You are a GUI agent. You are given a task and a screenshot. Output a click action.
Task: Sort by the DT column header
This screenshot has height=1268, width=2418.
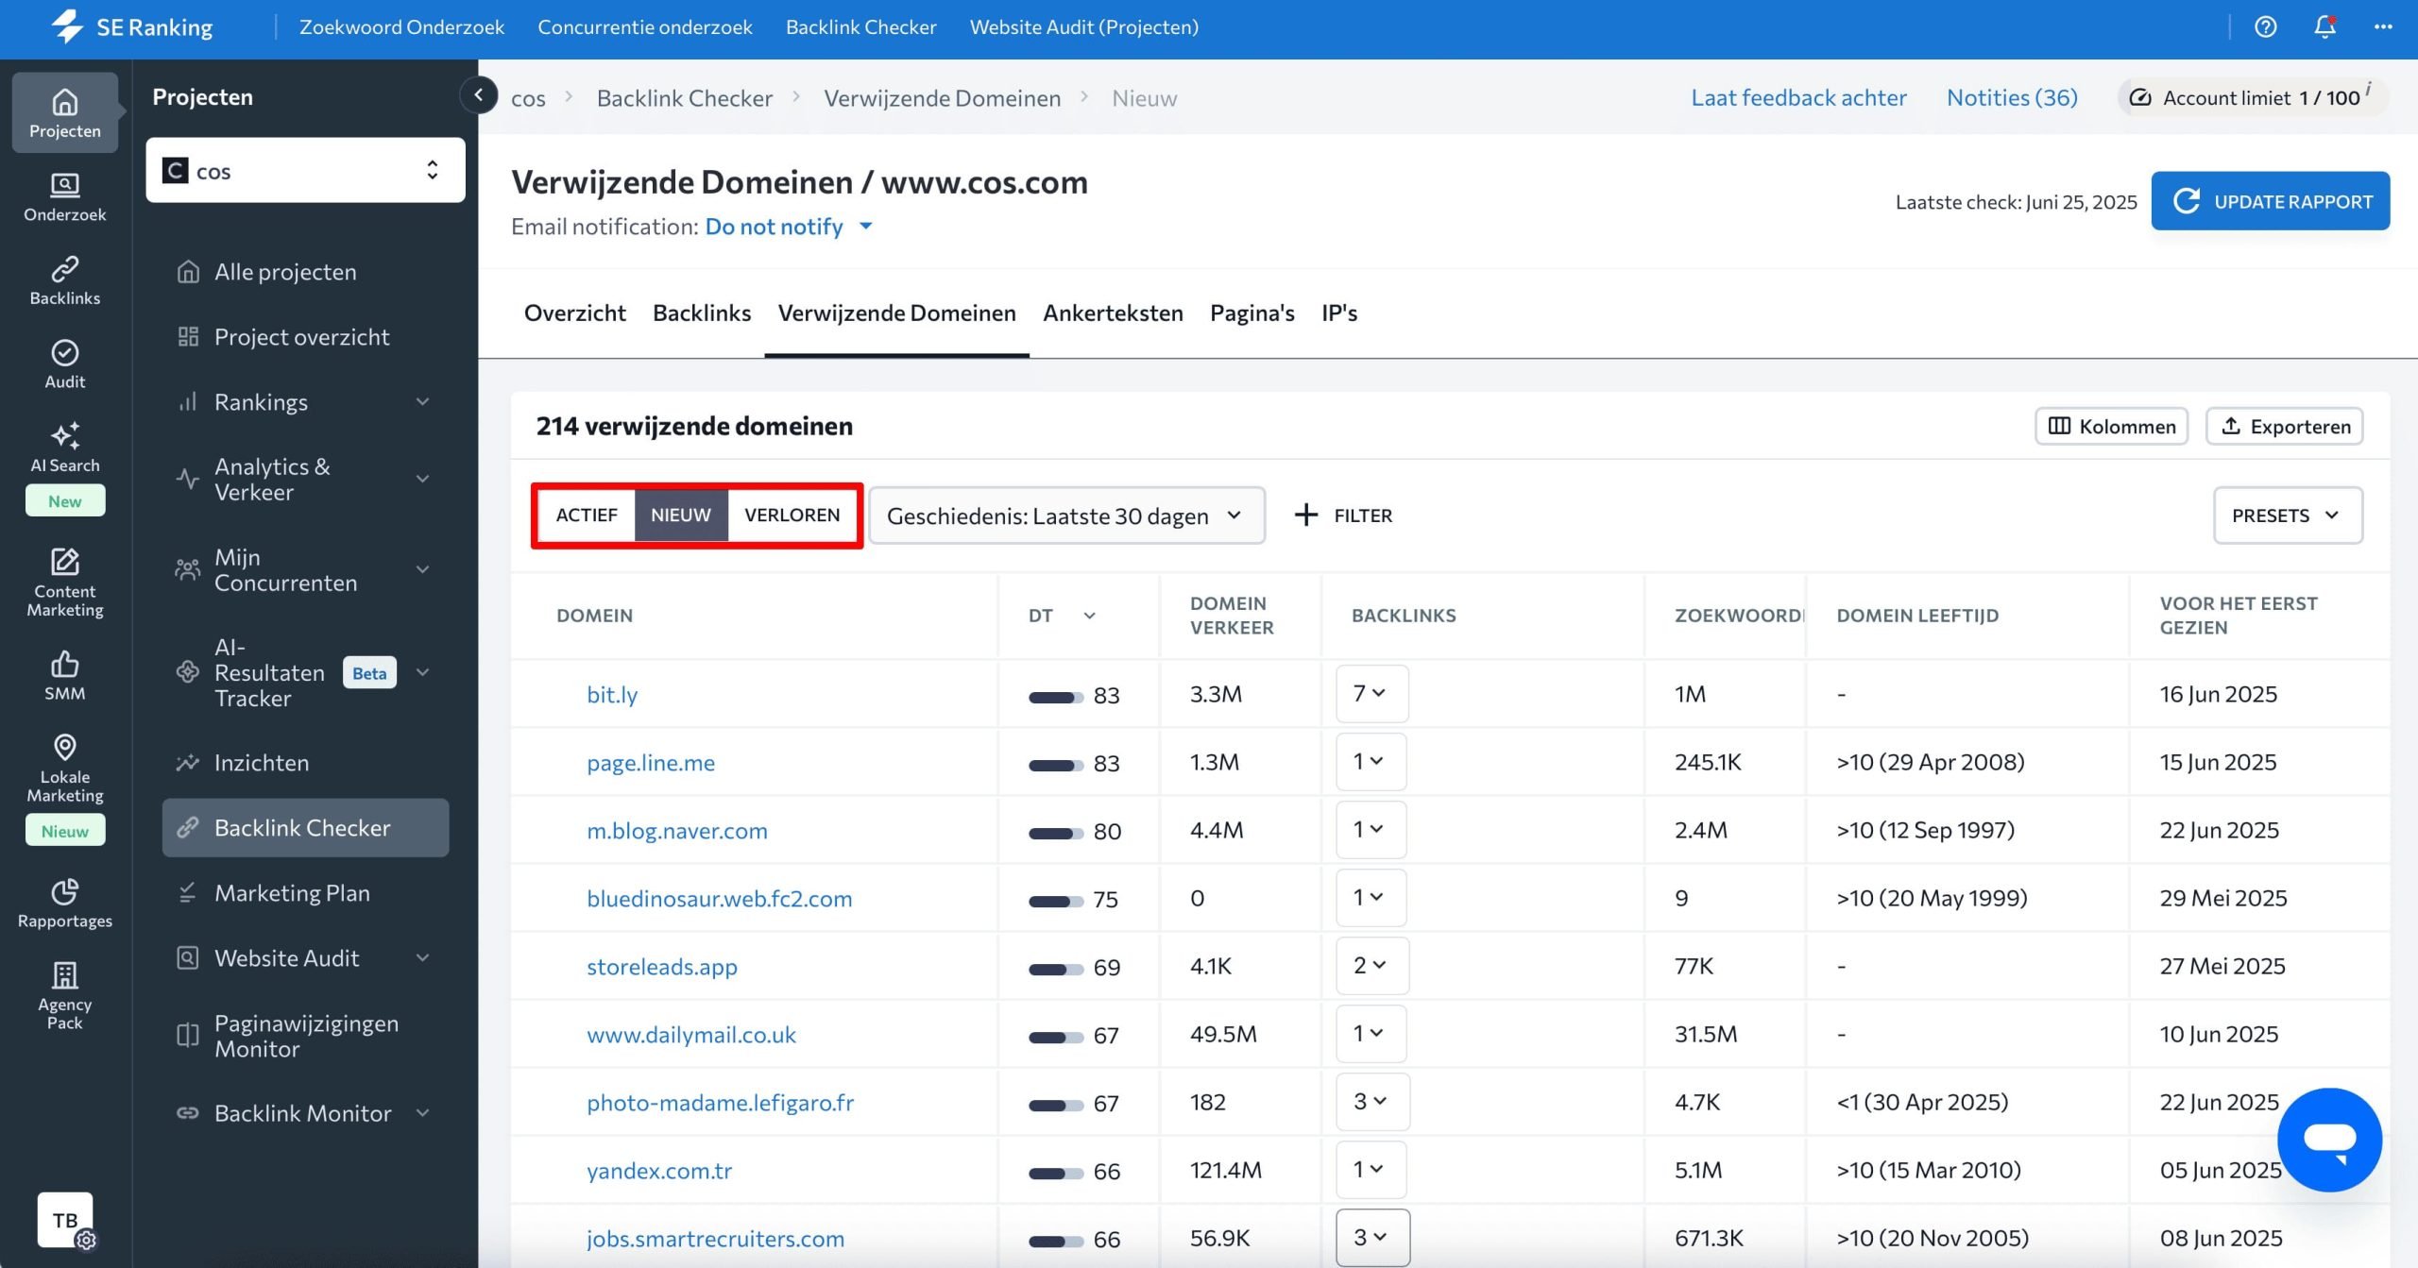pos(1062,616)
